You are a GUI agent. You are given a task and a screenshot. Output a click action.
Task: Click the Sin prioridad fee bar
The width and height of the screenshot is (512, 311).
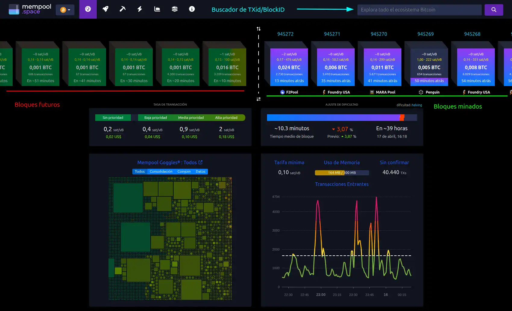click(x=113, y=118)
